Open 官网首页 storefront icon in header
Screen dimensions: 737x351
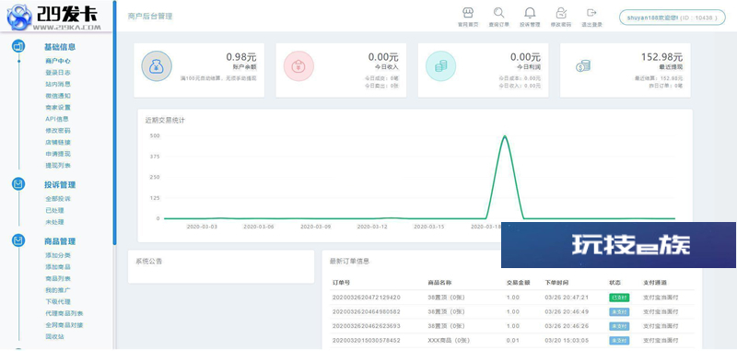tap(468, 13)
